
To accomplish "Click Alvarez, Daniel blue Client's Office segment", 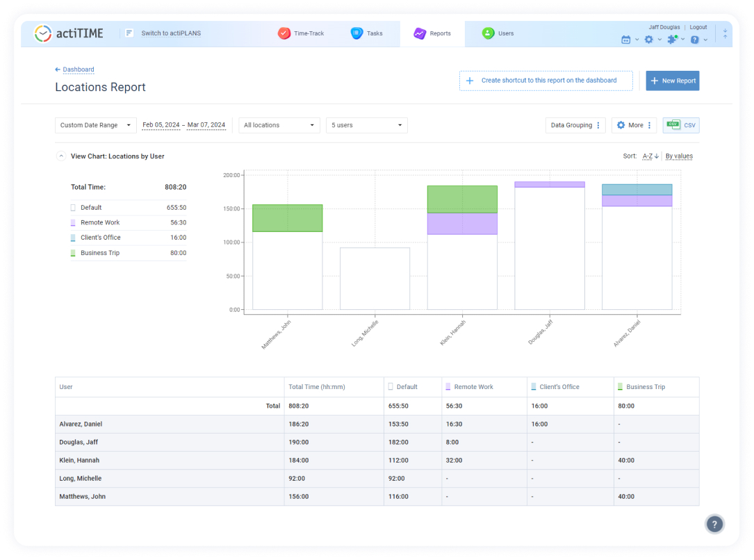I will tap(637, 190).
